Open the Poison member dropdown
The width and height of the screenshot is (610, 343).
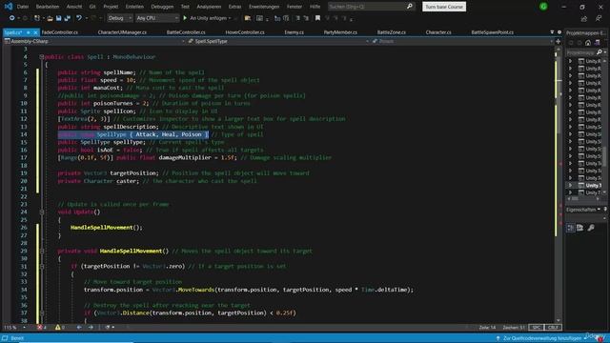(x=461, y=41)
